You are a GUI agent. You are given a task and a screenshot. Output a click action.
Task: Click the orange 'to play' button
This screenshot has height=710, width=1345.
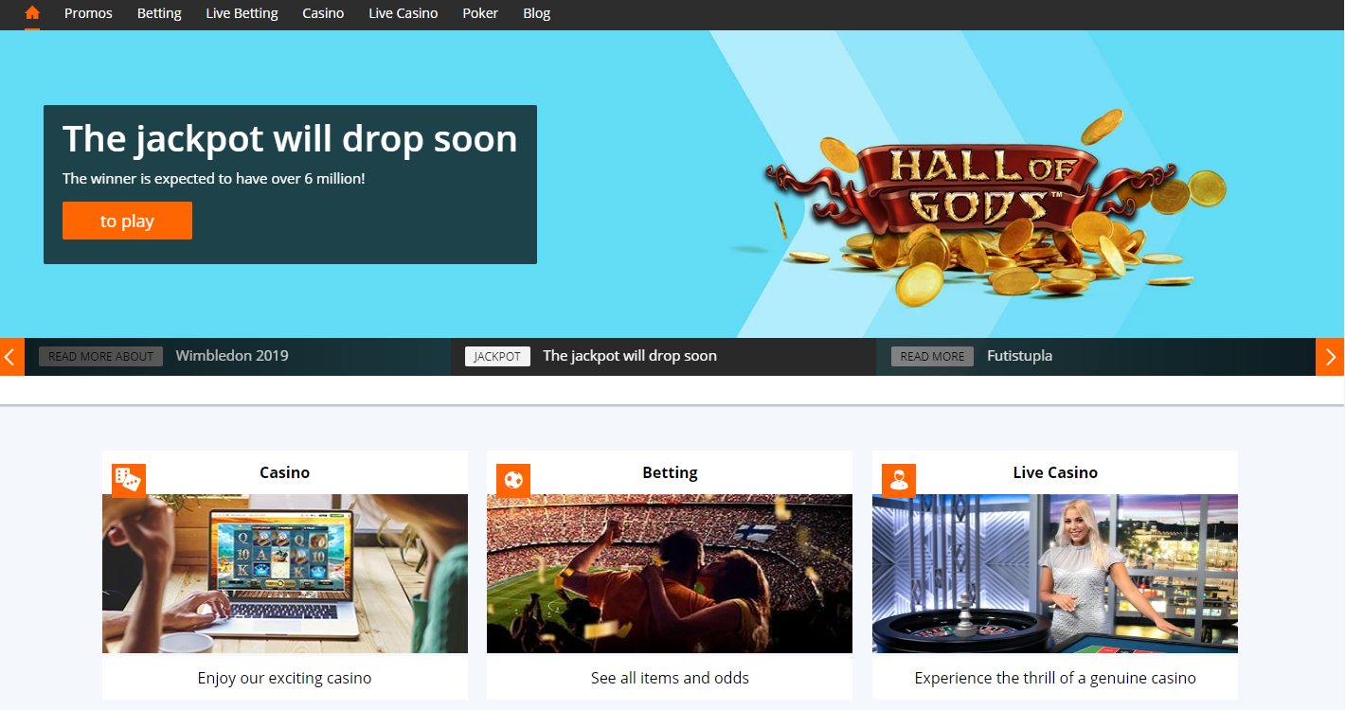(127, 221)
